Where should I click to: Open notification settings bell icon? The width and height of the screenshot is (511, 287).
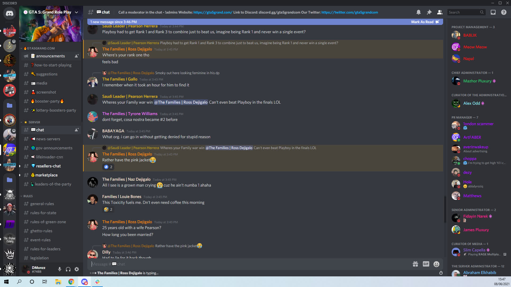tap(419, 12)
